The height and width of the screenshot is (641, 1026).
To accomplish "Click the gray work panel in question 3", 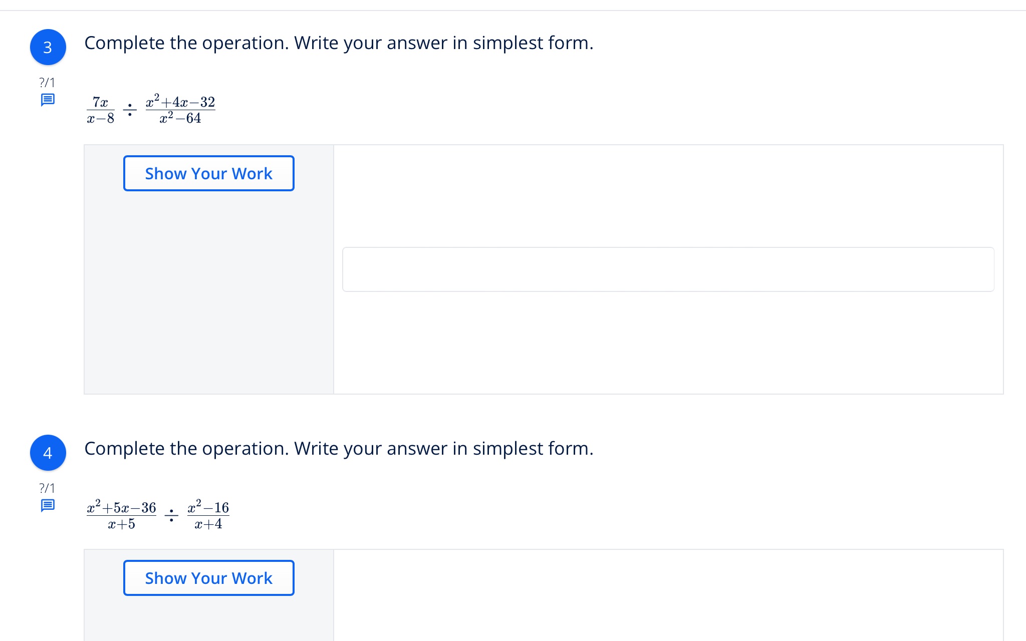I will pos(208,290).
